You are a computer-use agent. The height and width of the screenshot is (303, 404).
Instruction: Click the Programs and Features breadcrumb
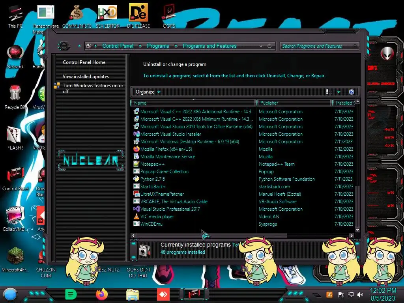click(209, 46)
